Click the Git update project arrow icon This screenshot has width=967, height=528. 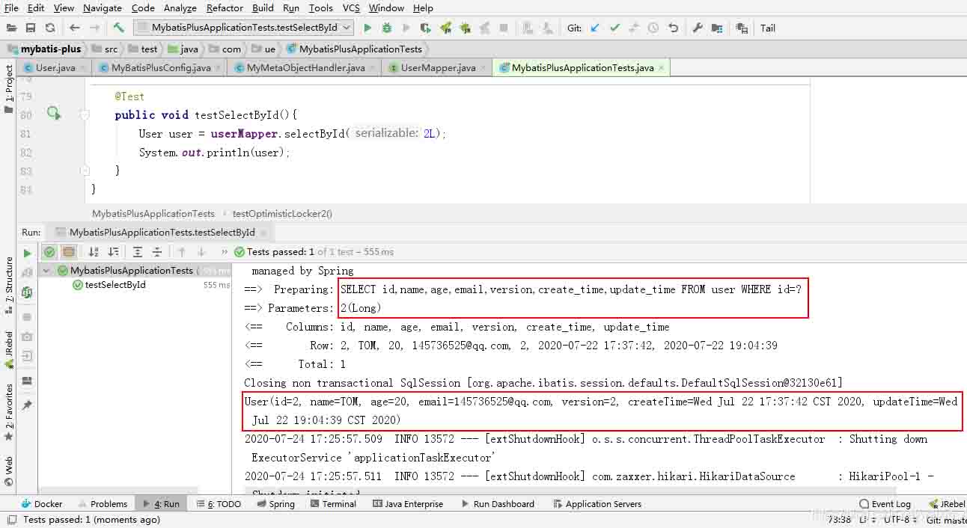[595, 28]
